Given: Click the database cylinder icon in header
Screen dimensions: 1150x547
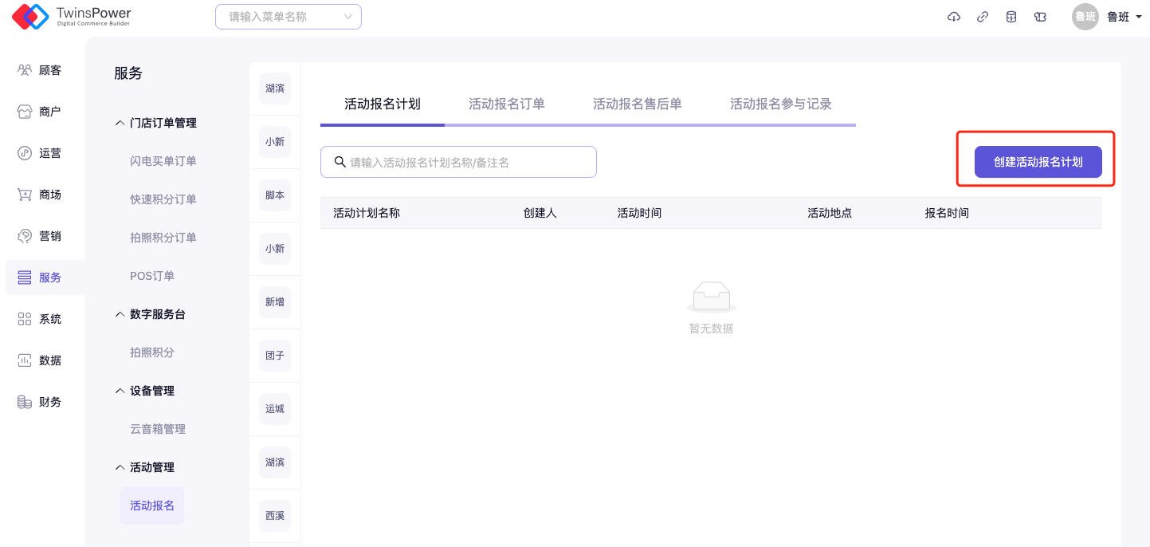Looking at the screenshot, I should point(1011,17).
